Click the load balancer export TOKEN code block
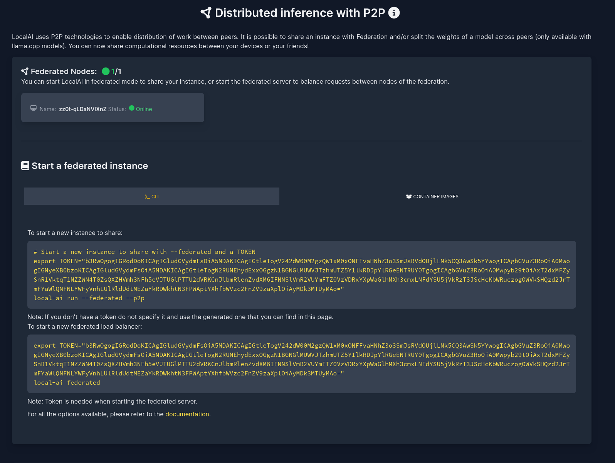 coord(301,359)
